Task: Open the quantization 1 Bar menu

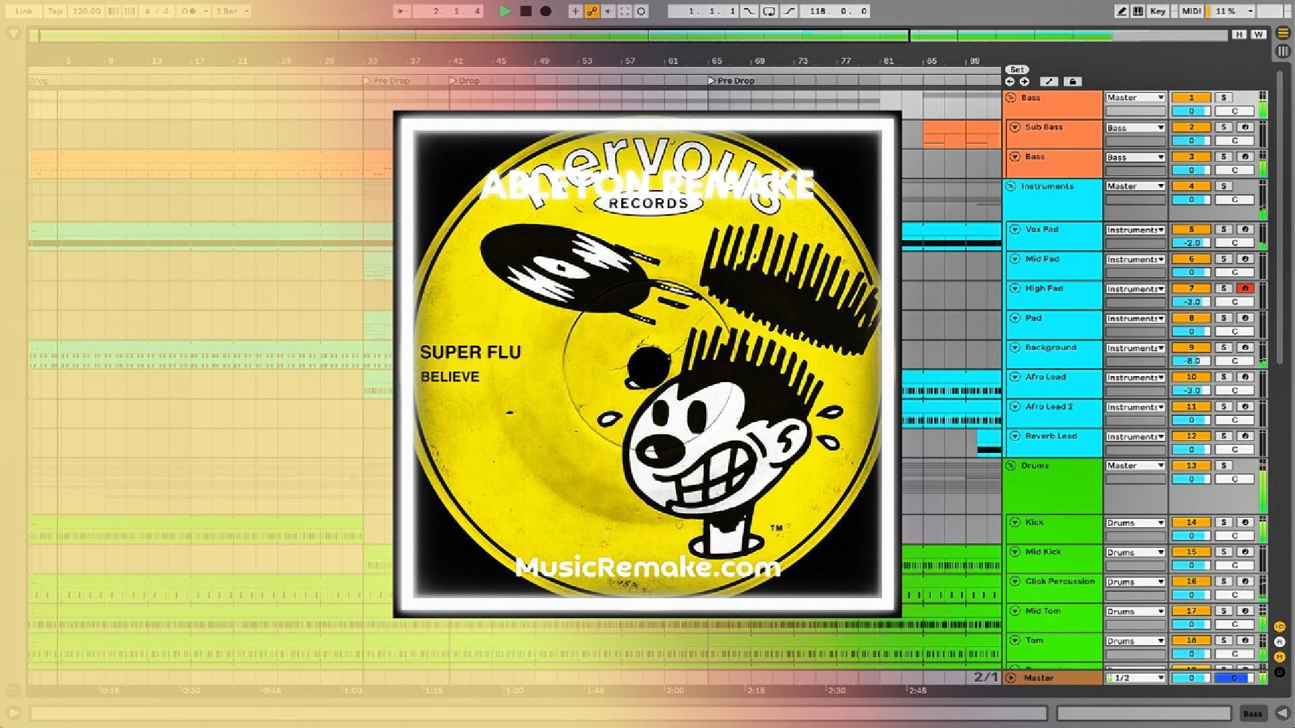Action: [232, 11]
